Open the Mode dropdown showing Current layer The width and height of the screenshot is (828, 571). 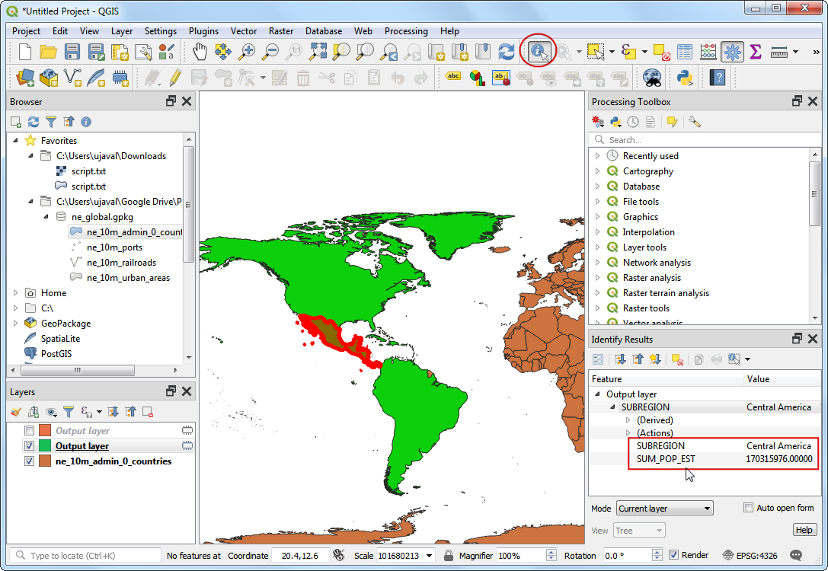(664, 509)
